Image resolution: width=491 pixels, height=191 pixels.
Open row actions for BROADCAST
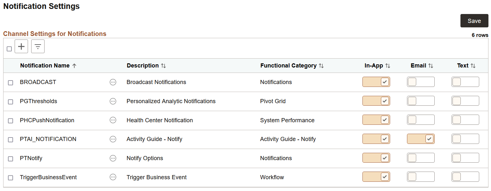[x=113, y=82]
